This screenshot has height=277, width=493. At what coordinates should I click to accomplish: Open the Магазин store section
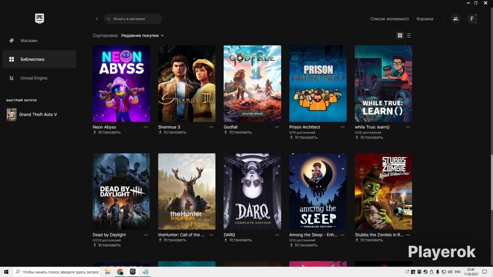coord(39,40)
